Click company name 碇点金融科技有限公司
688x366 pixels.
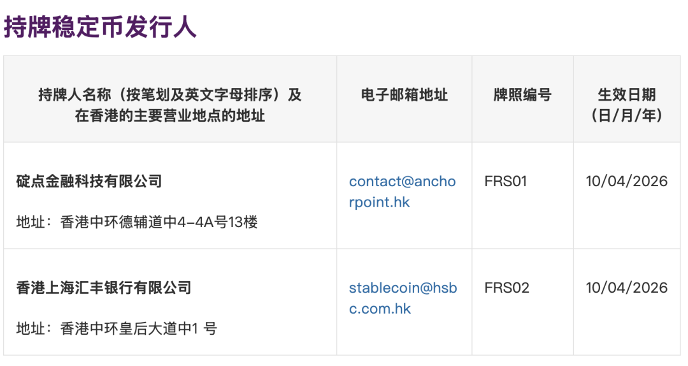(x=89, y=181)
